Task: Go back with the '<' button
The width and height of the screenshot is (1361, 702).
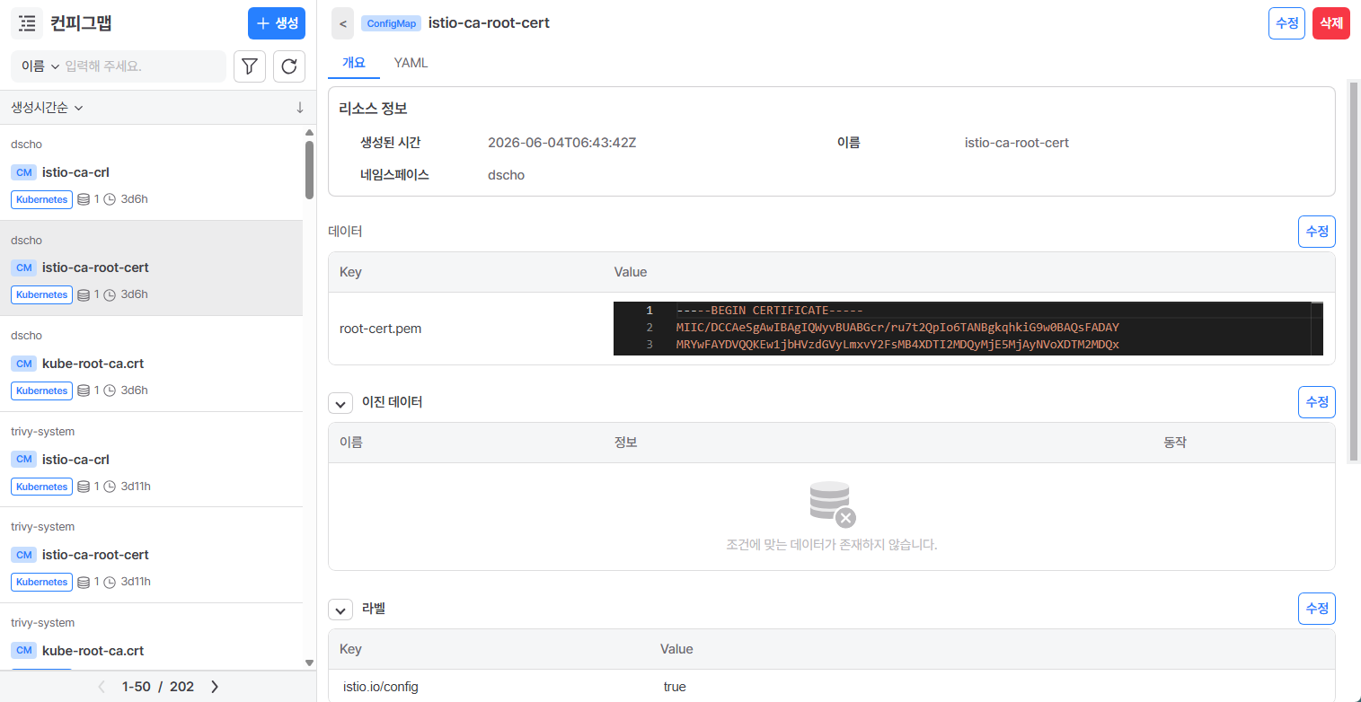Action: click(x=342, y=23)
